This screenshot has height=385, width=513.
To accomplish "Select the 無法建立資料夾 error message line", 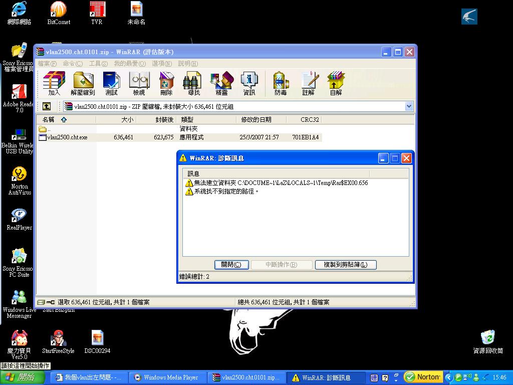I will tap(277, 183).
